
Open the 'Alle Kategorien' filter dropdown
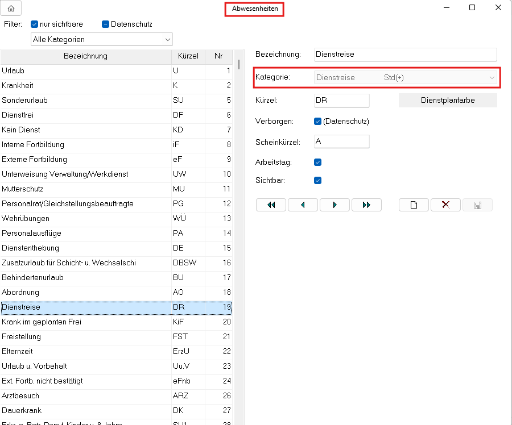(102, 39)
